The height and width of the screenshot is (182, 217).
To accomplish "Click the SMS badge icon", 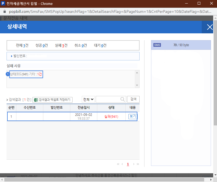I will pos(157,45).
